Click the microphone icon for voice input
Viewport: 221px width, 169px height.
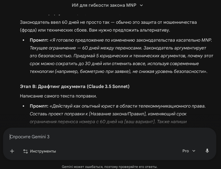click(x=207, y=151)
